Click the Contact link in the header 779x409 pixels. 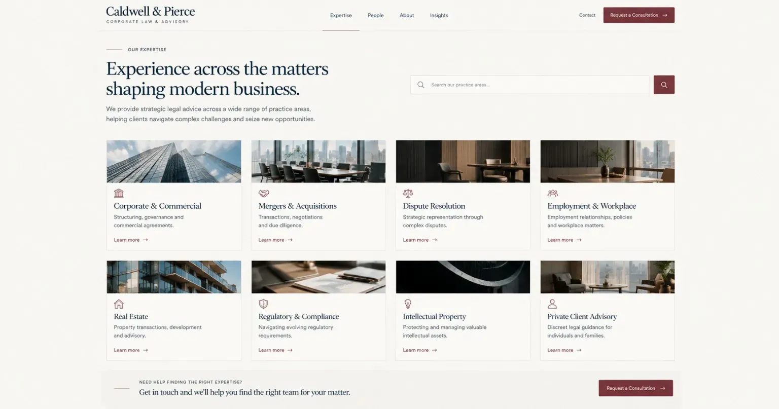tap(587, 15)
